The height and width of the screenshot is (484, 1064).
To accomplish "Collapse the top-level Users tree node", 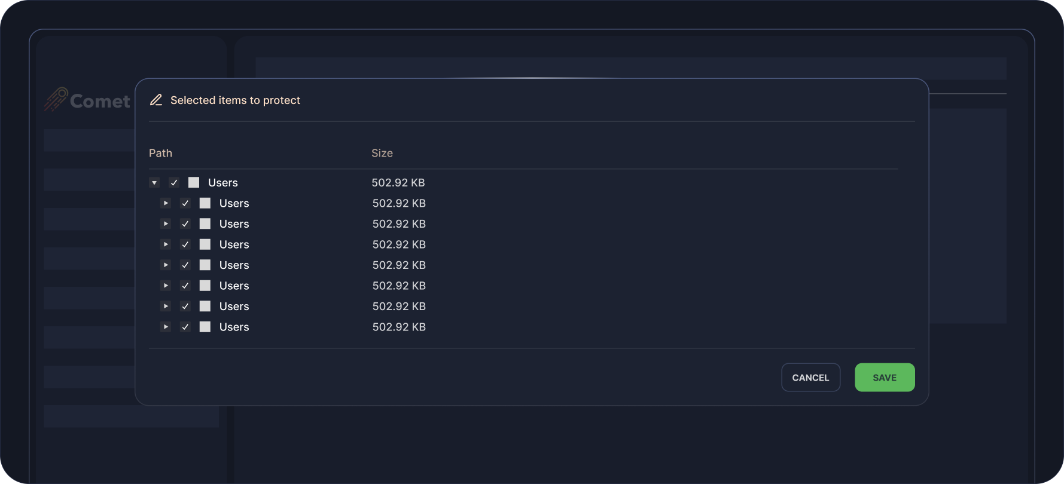I will (x=154, y=182).
